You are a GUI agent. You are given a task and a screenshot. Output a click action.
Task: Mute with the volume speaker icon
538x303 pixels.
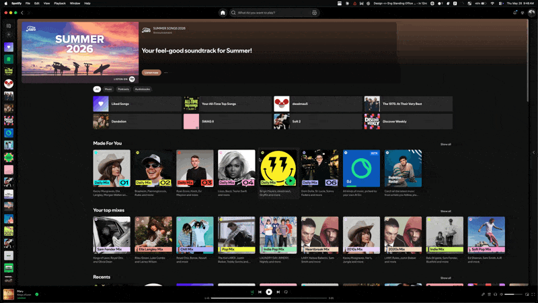click(x=501, y=294)
